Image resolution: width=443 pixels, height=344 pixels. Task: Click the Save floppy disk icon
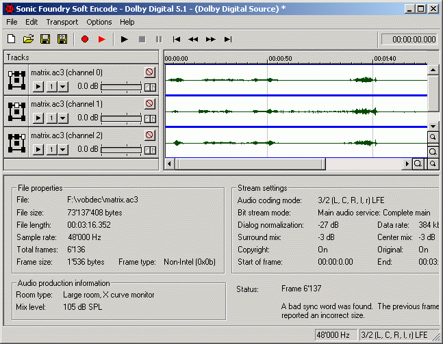(45, 39)
